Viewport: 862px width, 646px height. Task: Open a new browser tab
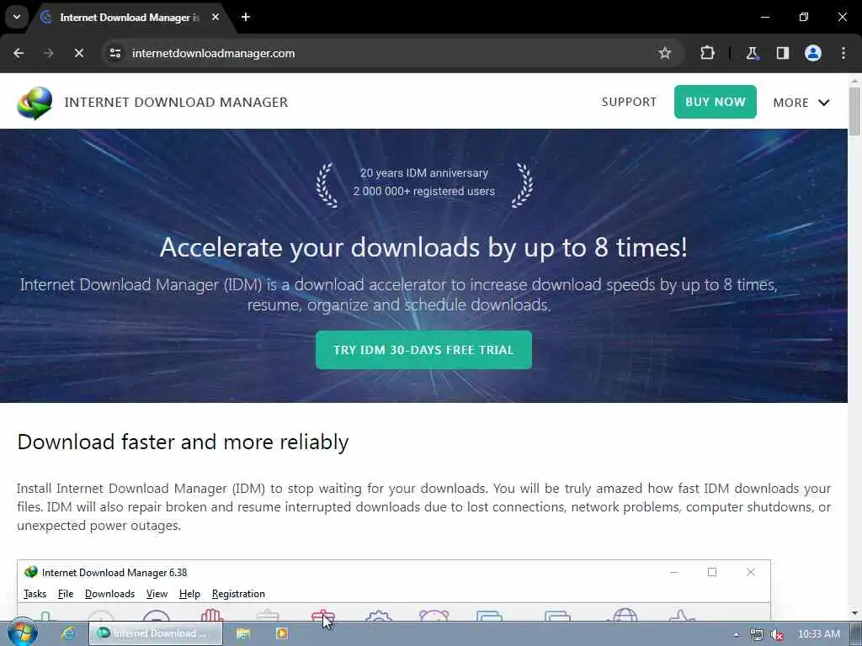click(x=246, y=18)
